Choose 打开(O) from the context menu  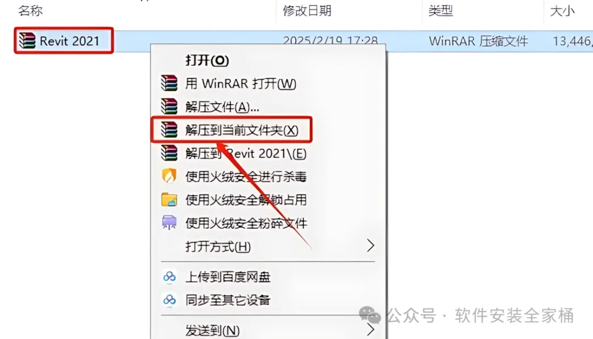pos(207,60)
